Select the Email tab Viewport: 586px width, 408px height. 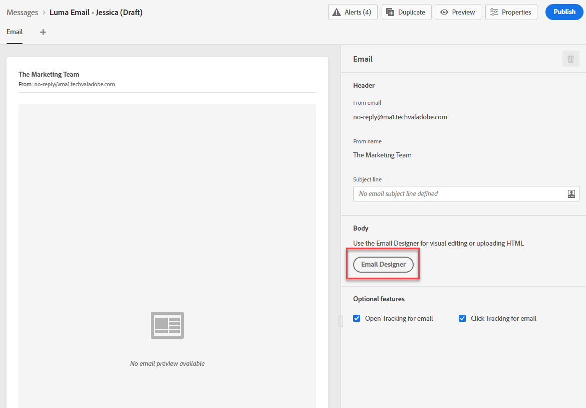point(15,32)
